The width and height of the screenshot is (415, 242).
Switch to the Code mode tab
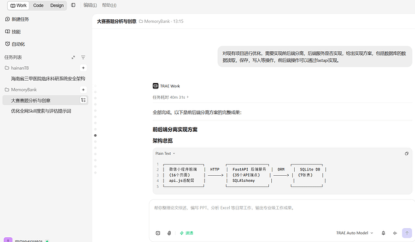[38, 5]
